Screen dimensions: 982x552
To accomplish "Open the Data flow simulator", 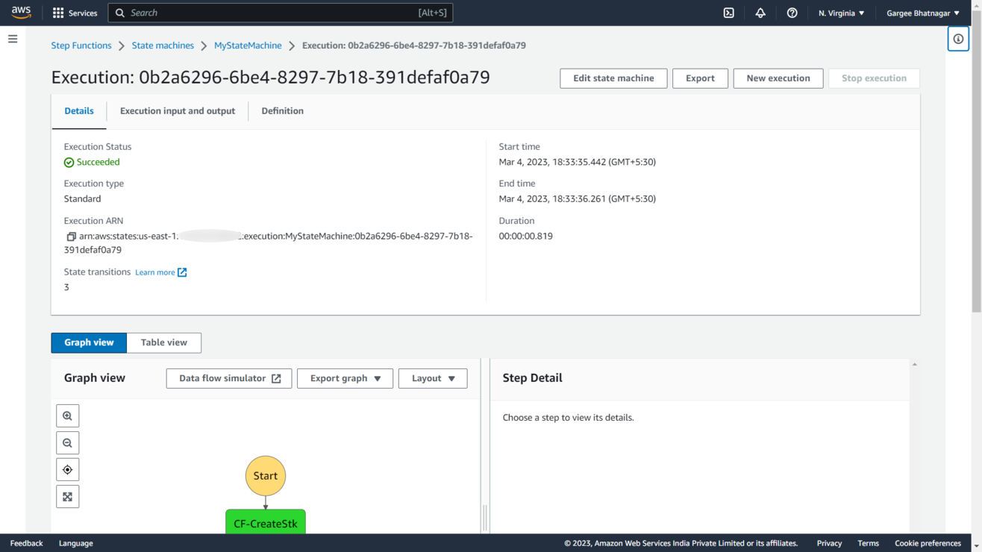I will [229, 378].
